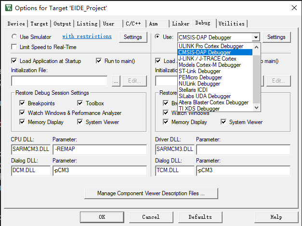The width and height of the screenshot is (302, 226).
Task: Click the empty Driver DLL Parameter field
Action: pos(243,150)
